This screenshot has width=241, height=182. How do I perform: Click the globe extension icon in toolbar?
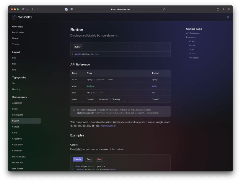(66, 9)
